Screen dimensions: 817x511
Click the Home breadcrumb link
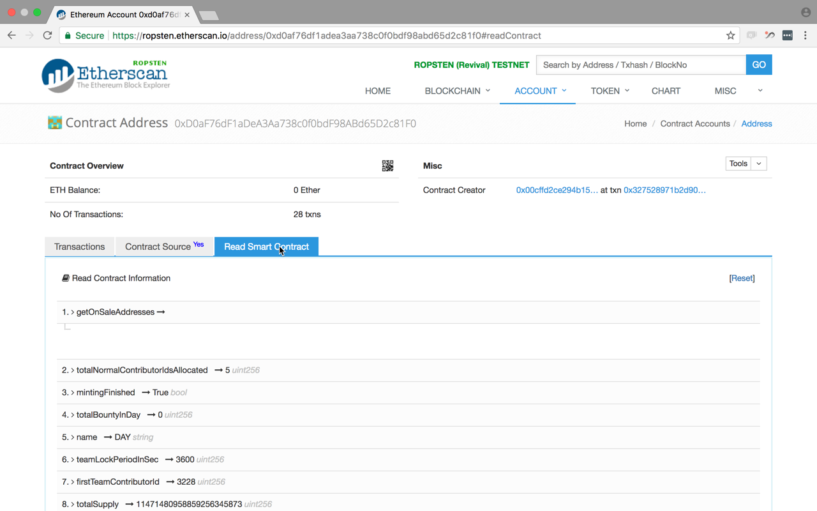(x=635, y=124)
